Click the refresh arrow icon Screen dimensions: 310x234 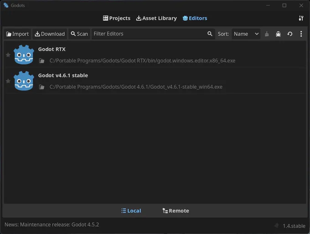point(289,34)
